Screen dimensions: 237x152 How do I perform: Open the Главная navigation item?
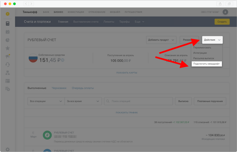tap(63, 22)
